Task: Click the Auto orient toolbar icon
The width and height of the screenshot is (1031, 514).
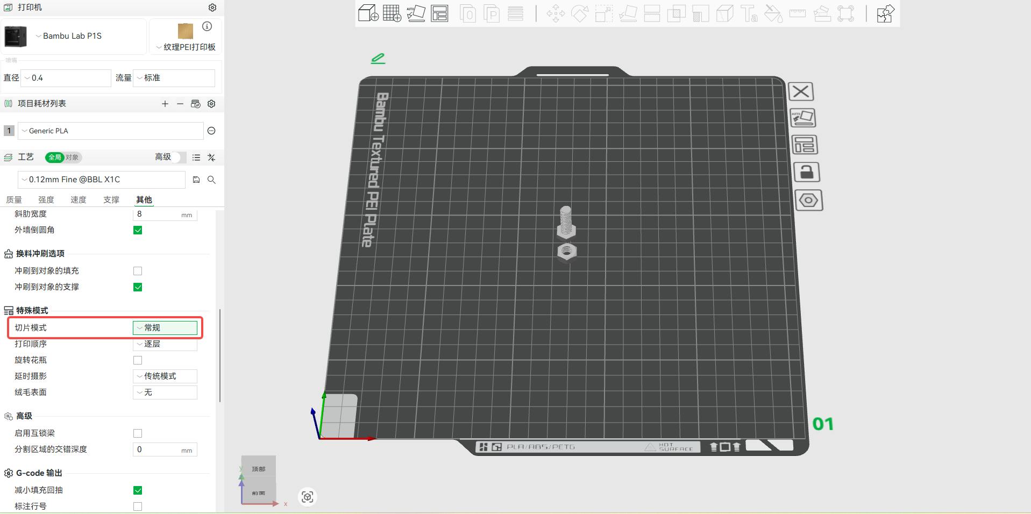Action: coord(416,13)
